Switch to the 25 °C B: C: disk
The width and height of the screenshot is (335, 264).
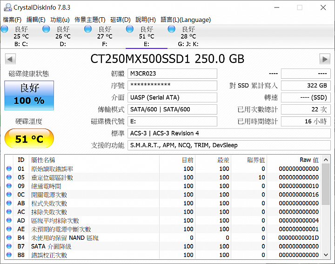click(21, 36)
